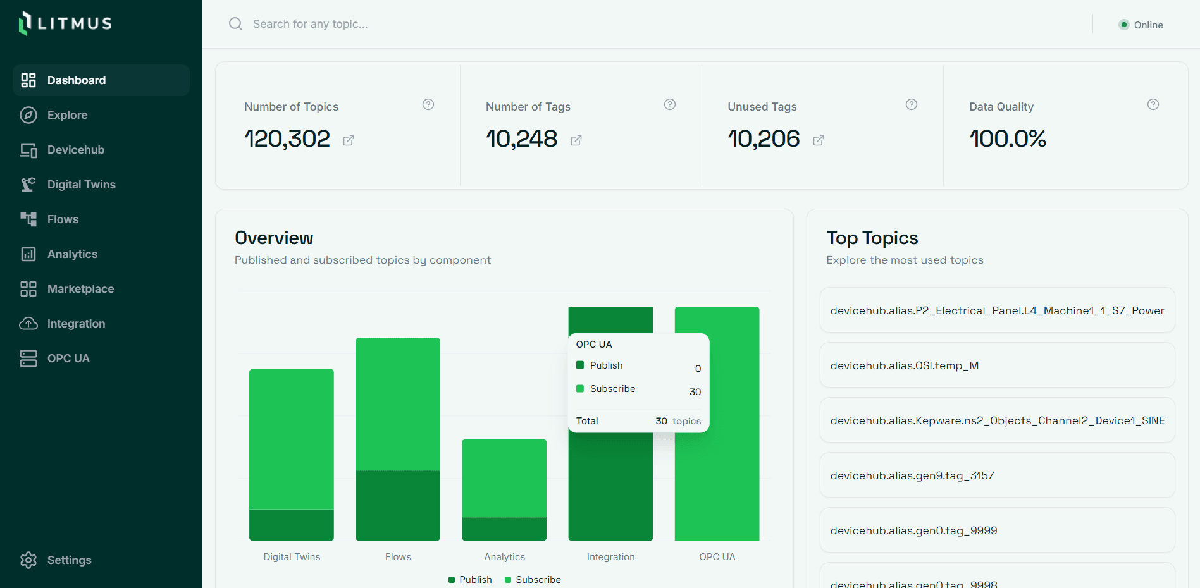Open Analytics via its chart icon

tap(28, 254)
